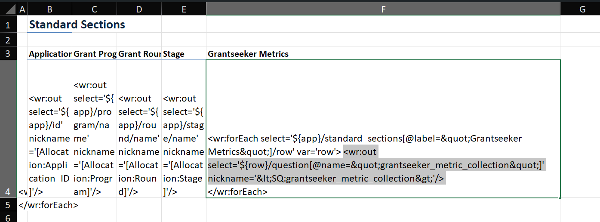Select entire column D via header

[x=139, y=9]
